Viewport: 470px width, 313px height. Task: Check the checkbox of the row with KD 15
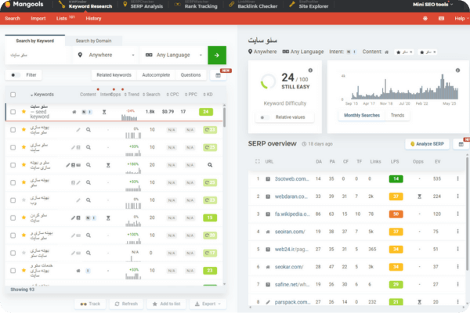13,218
